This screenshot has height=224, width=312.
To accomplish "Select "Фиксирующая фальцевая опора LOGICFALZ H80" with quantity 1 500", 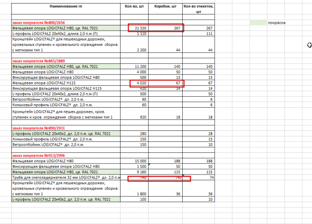I will pyautogui.click(x=66, y=166).
